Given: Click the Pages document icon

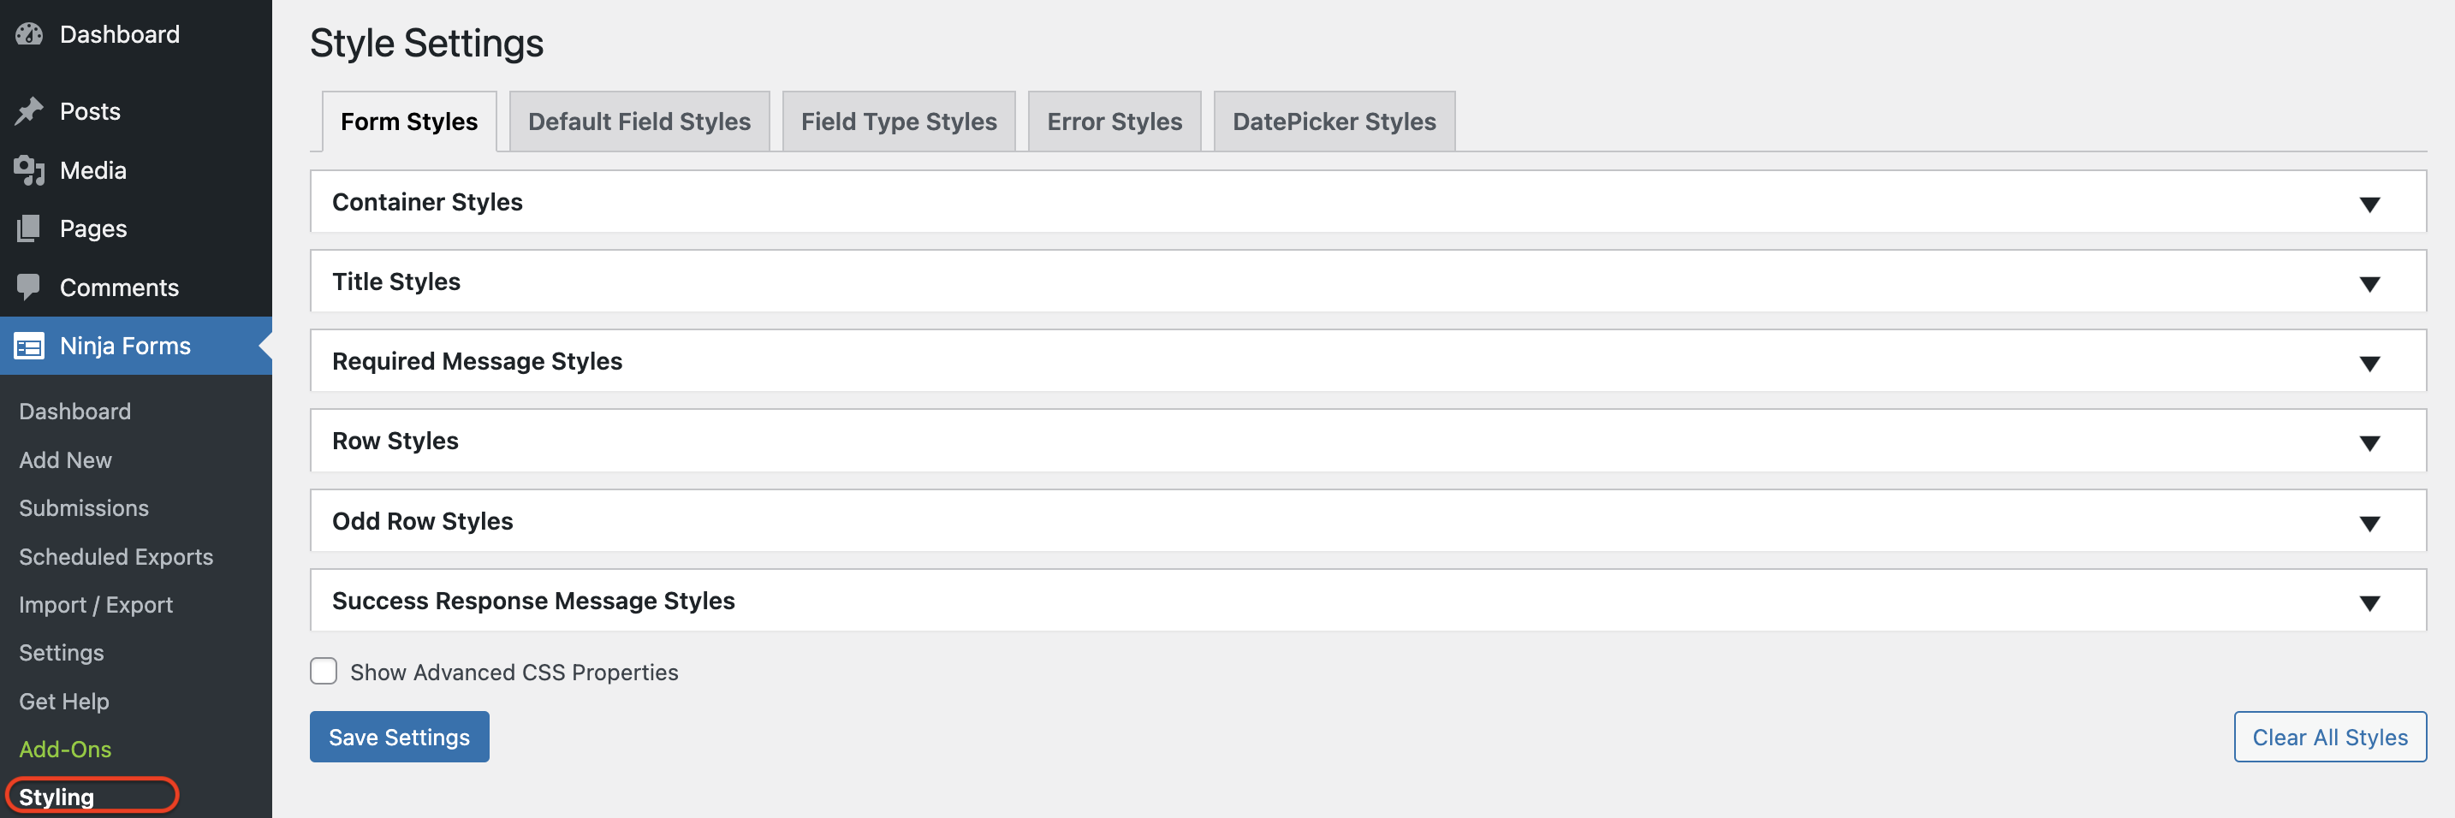Looking at the screenshot, I should tap(30, 228).
